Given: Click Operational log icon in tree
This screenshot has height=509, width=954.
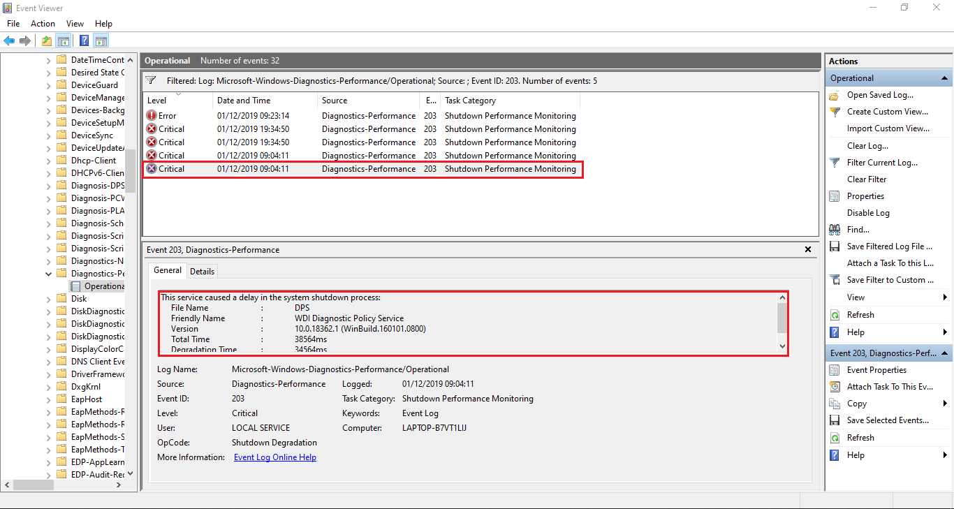Looking at the screenshot, I should pyautogui.click(x=76, y=286).
